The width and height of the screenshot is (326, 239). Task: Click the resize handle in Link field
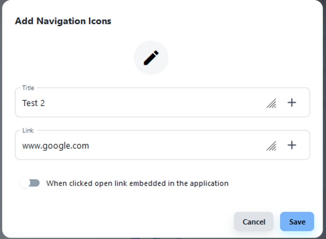pyautogui.click(x=271, y=146)
